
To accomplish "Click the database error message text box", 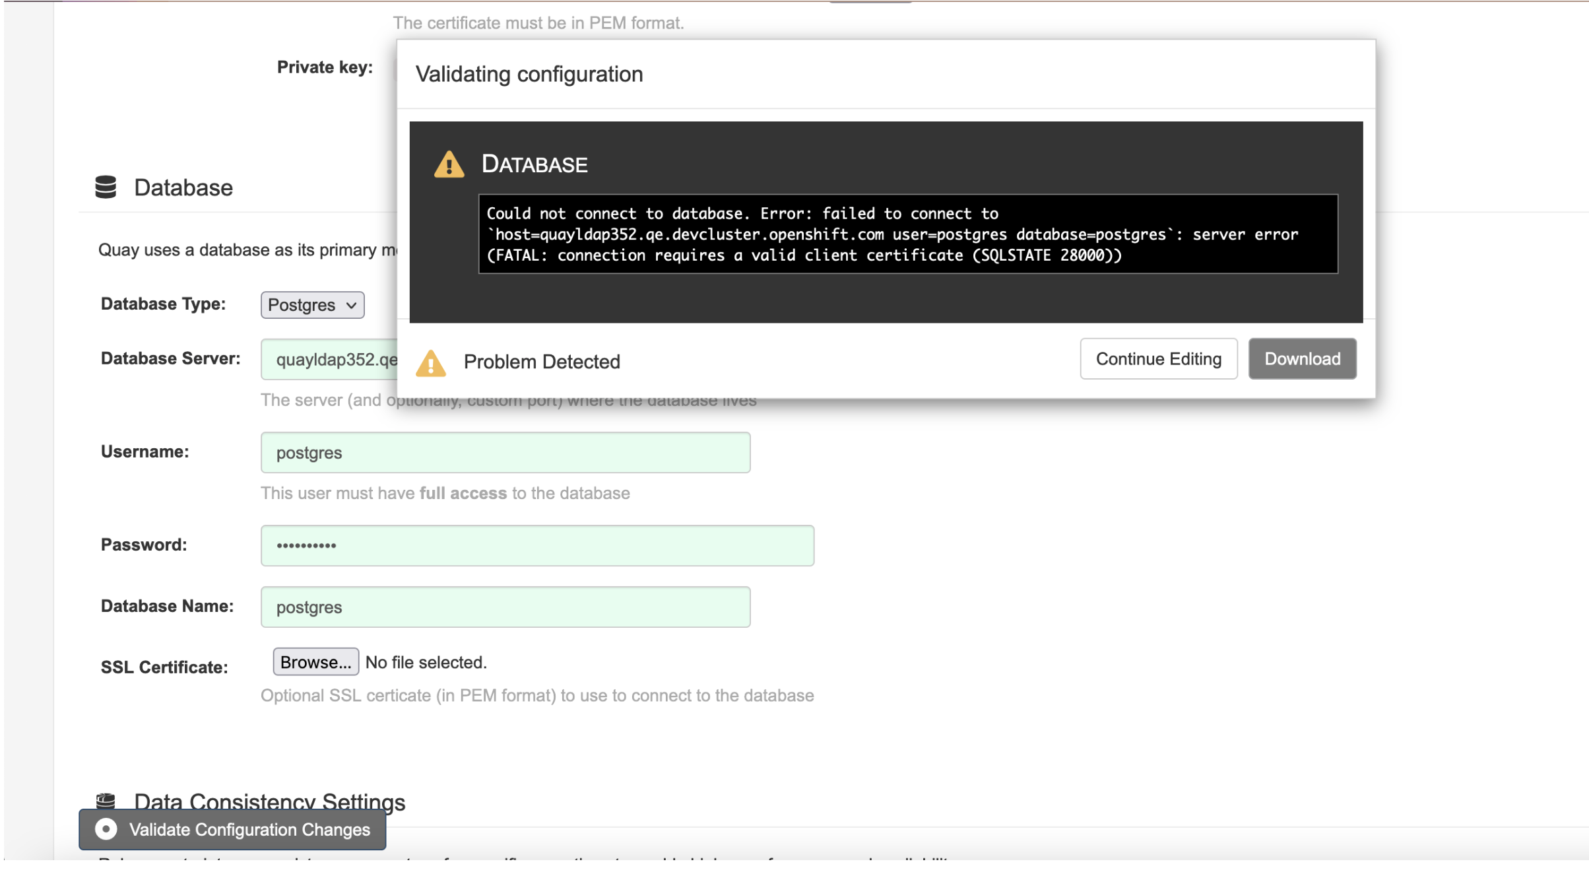I will 907,234.
